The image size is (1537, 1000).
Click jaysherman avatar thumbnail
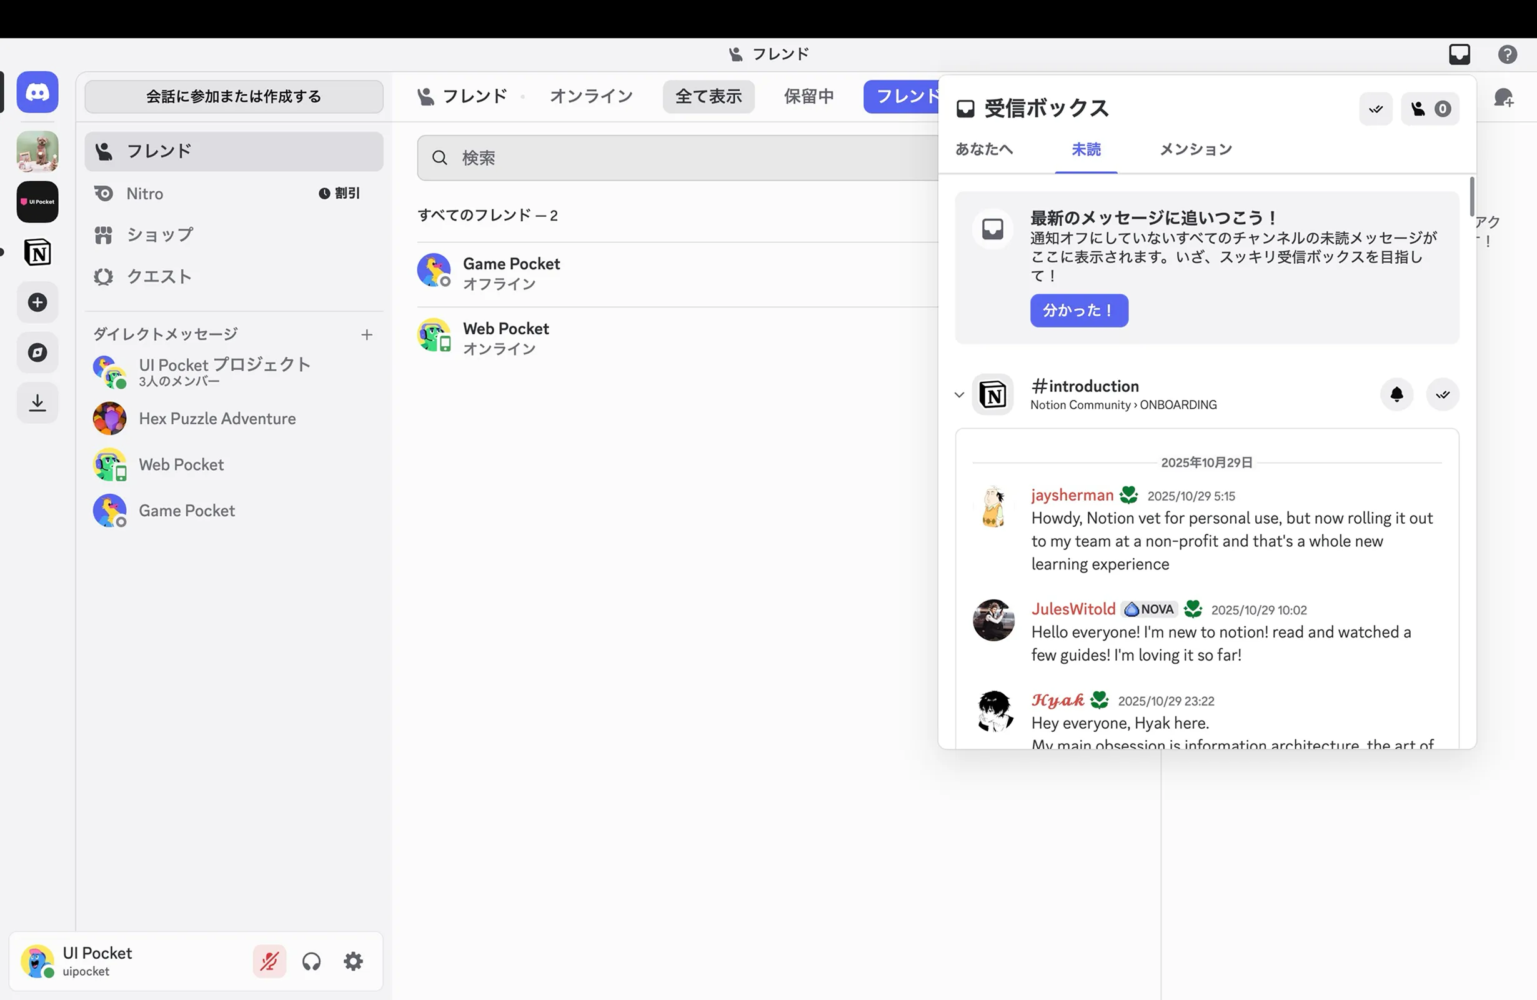coord(993,507)
